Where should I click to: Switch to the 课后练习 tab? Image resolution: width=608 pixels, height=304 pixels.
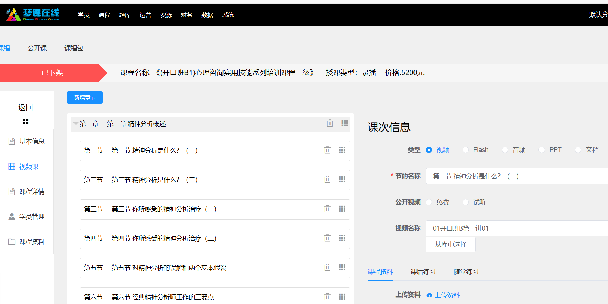click(423, 272)
